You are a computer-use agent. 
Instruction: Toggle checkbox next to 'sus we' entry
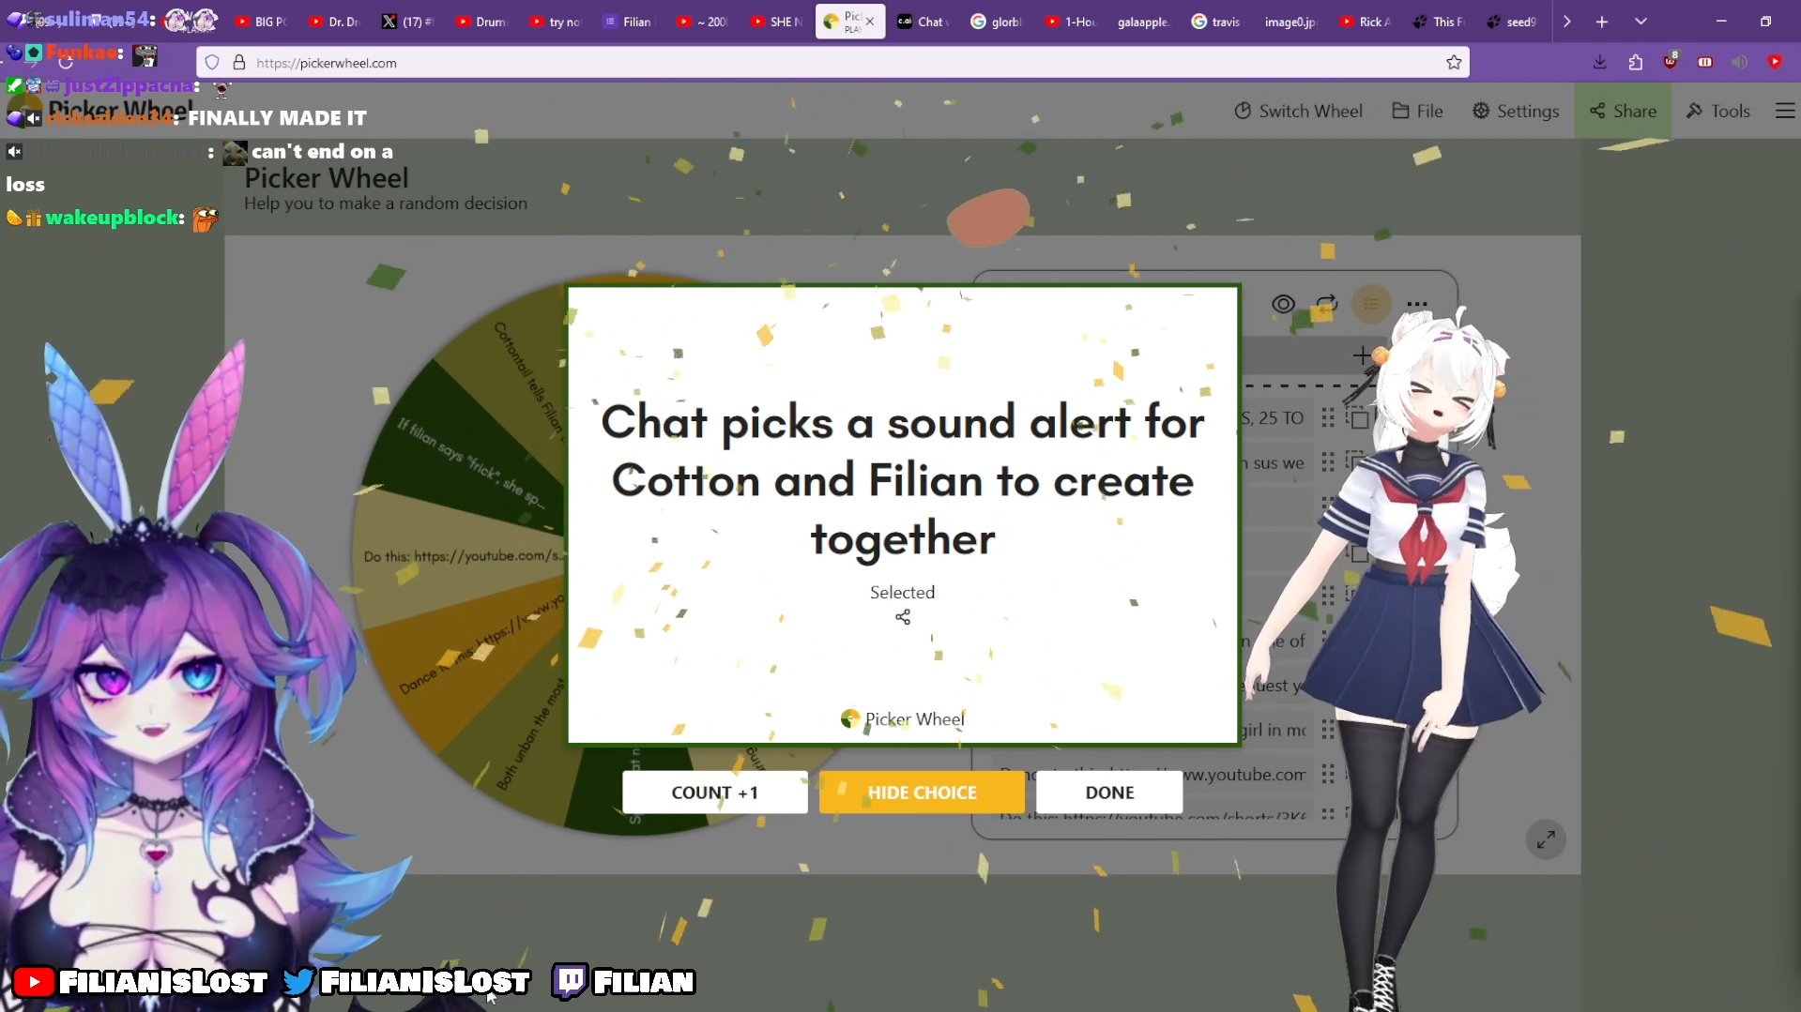[x=1354, y=461]
